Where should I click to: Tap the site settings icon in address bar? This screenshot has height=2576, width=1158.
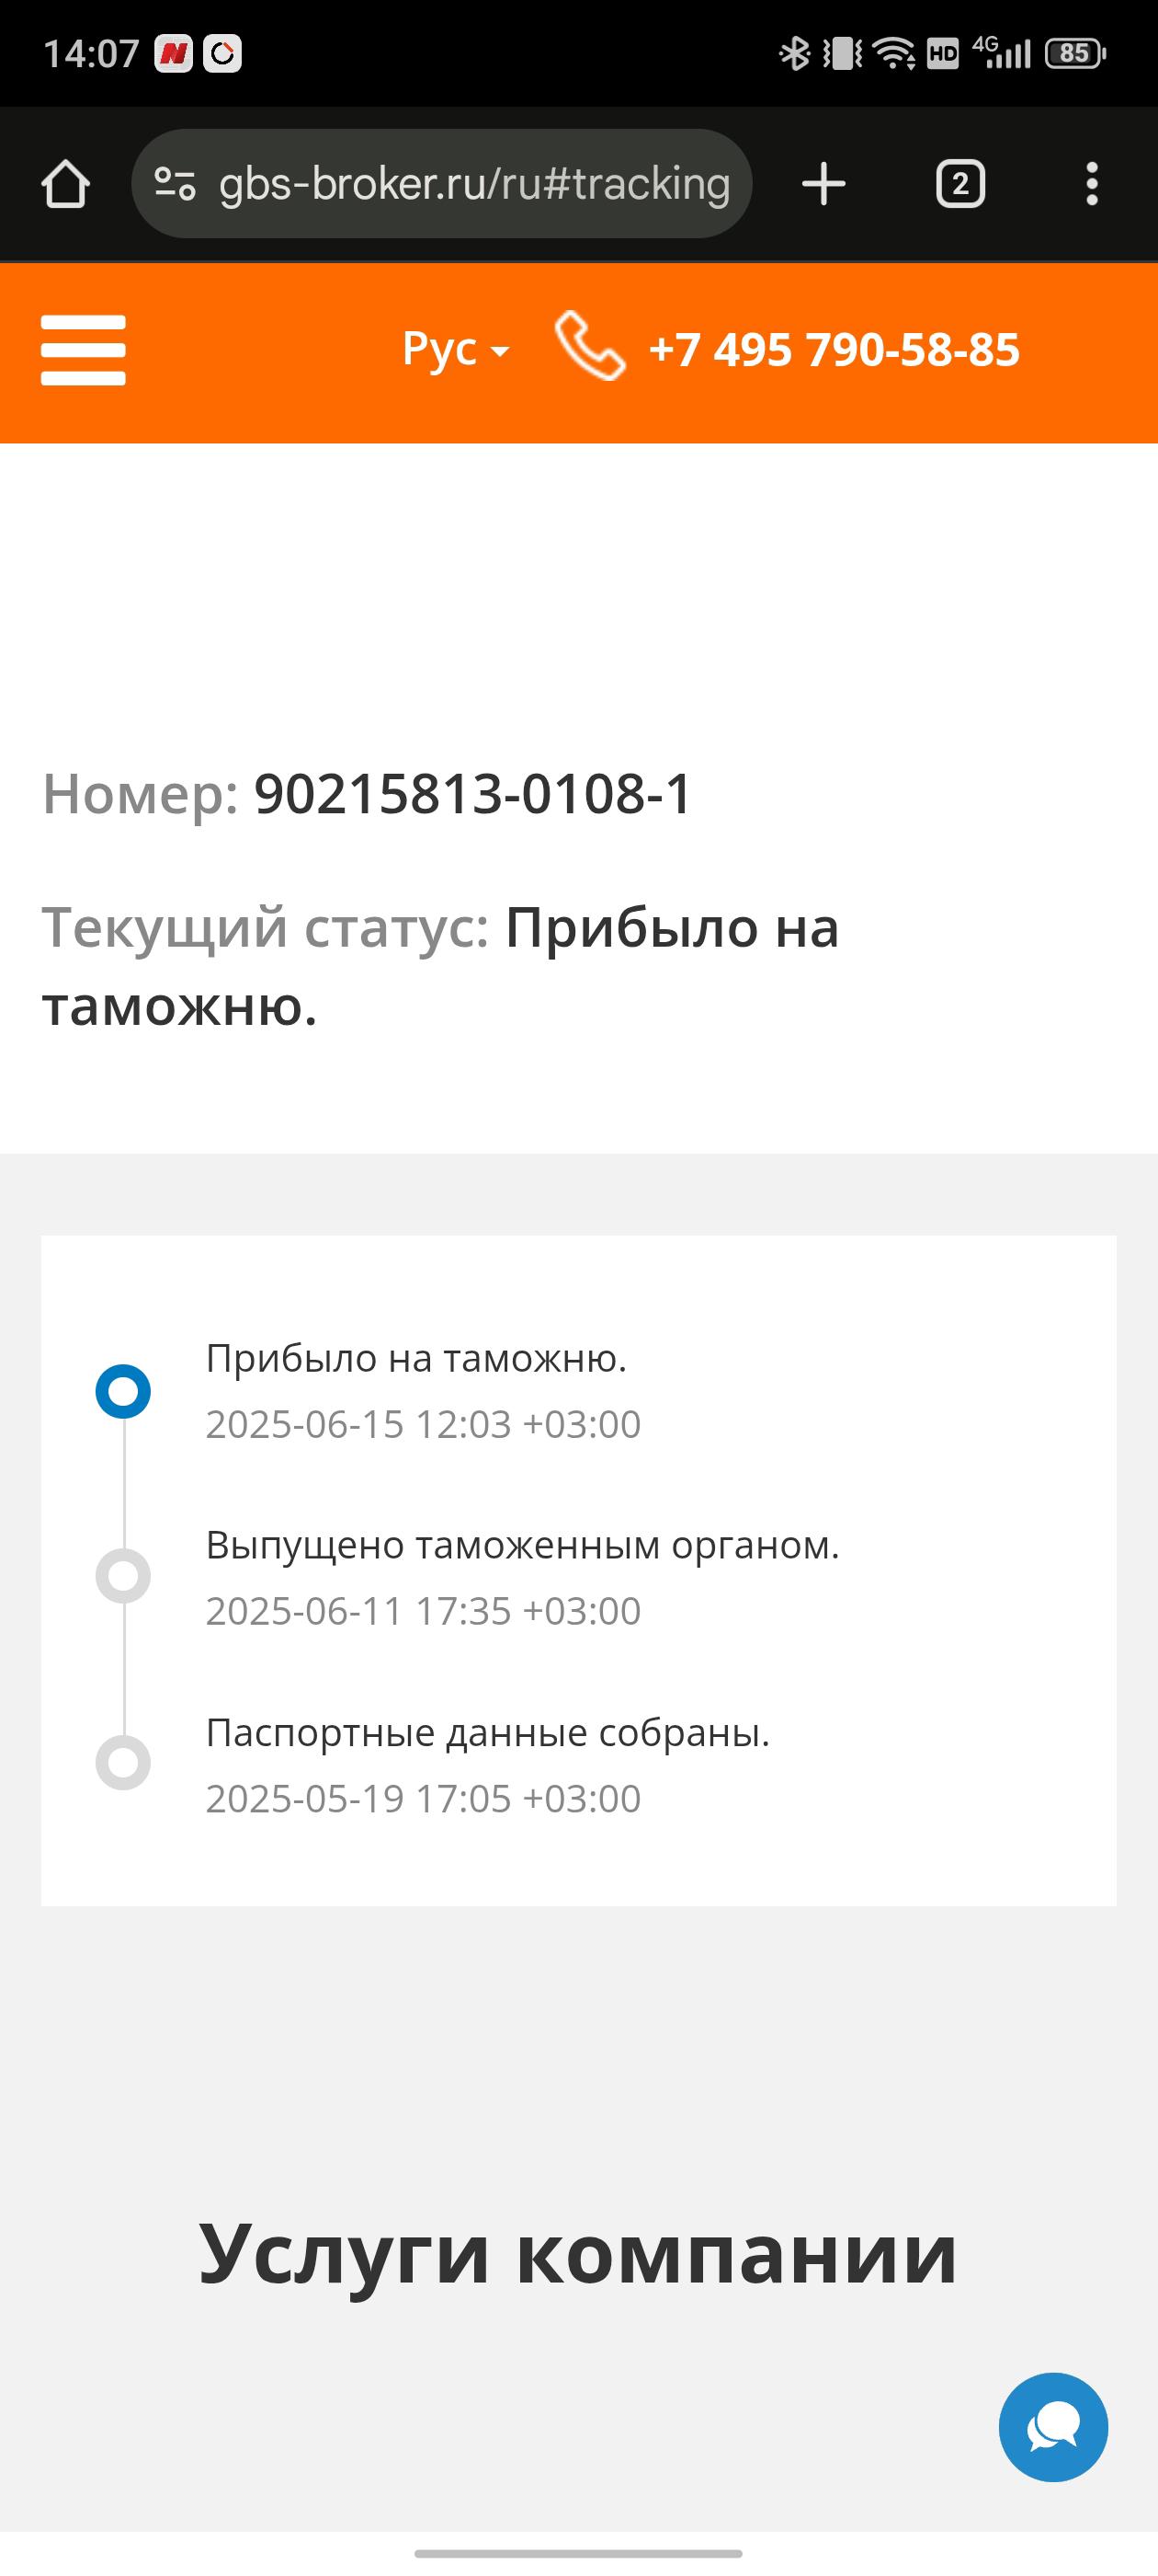click(175, 184)
